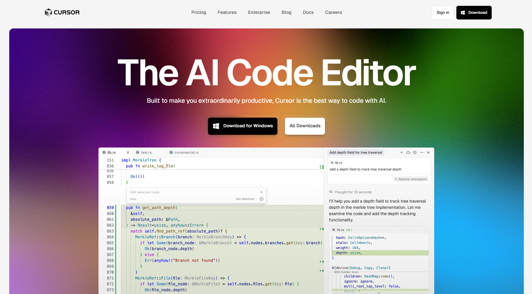Open the Edit Selection dropdown
The height and width of the screenshot is (294, 532).
[x=246, y=199]
